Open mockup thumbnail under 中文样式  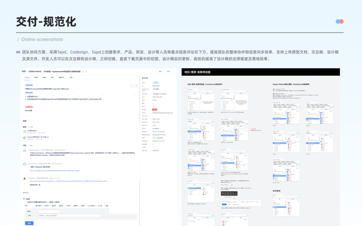coord(286,205)
